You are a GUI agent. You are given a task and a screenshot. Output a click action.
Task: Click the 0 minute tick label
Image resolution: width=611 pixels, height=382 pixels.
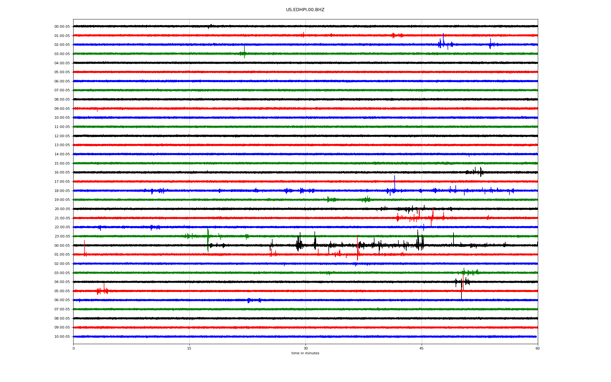click(74, 348)
